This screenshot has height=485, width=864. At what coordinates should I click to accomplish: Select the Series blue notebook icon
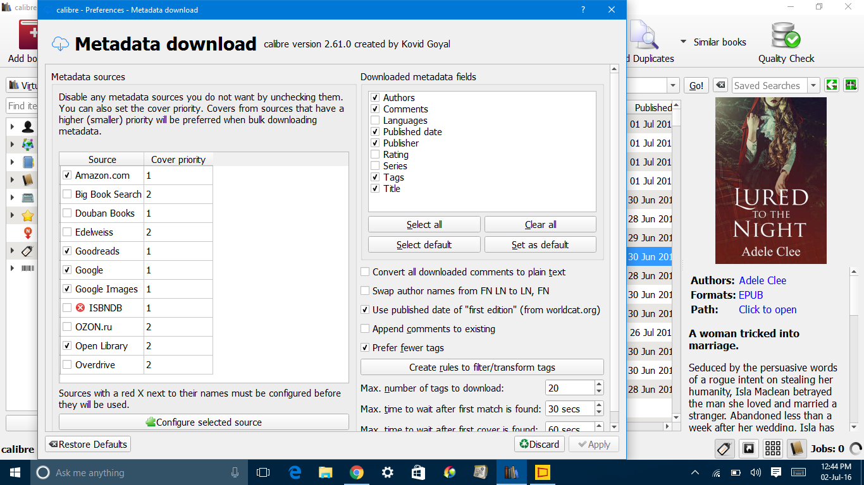(27, 162)
